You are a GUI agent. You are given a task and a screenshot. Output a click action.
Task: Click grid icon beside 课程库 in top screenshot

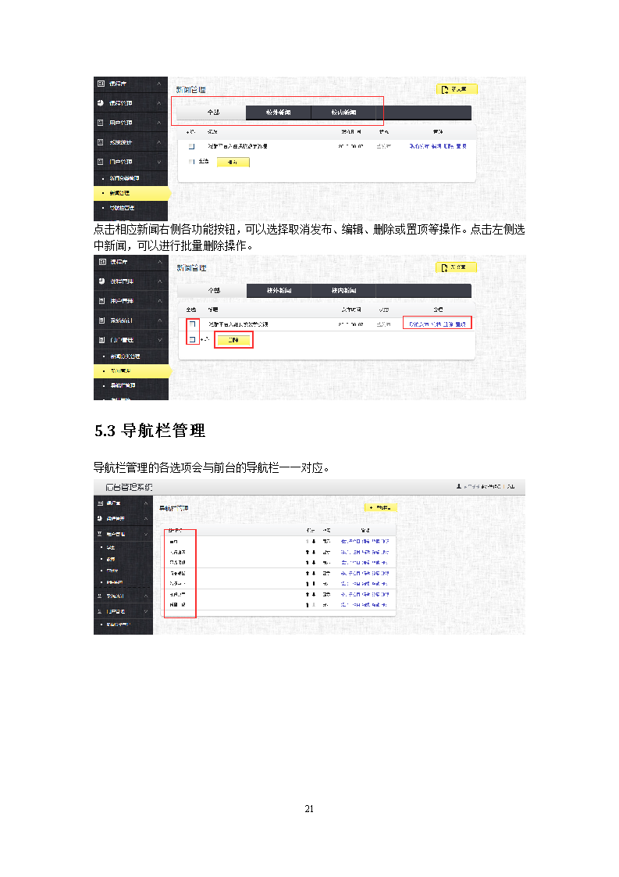point(101,84)
